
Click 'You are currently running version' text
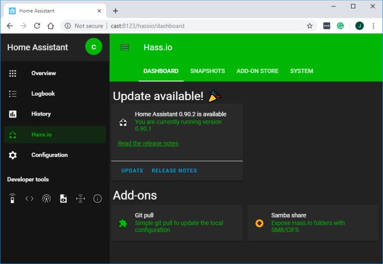(178, 122)
